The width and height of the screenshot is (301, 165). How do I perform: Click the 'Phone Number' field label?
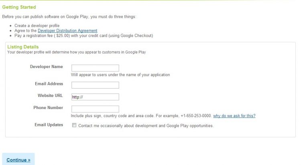[x=48, y=108]
